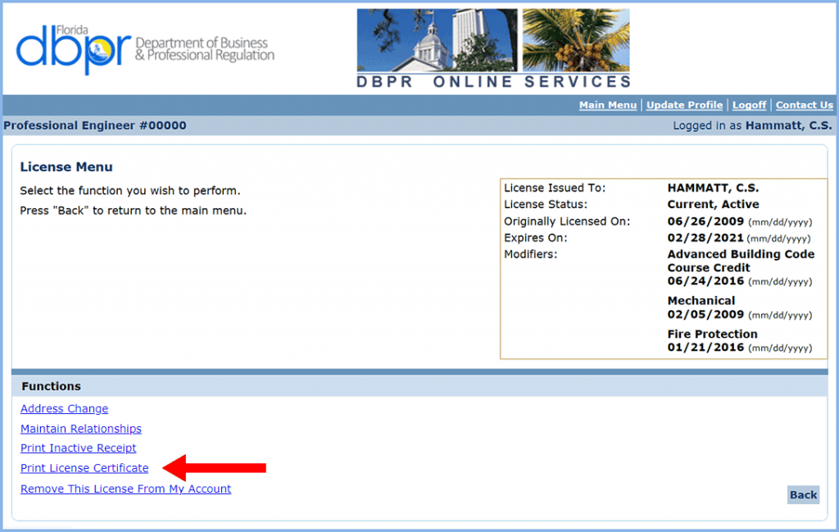Click the Current, Active license status value

[x=713, y=204]
